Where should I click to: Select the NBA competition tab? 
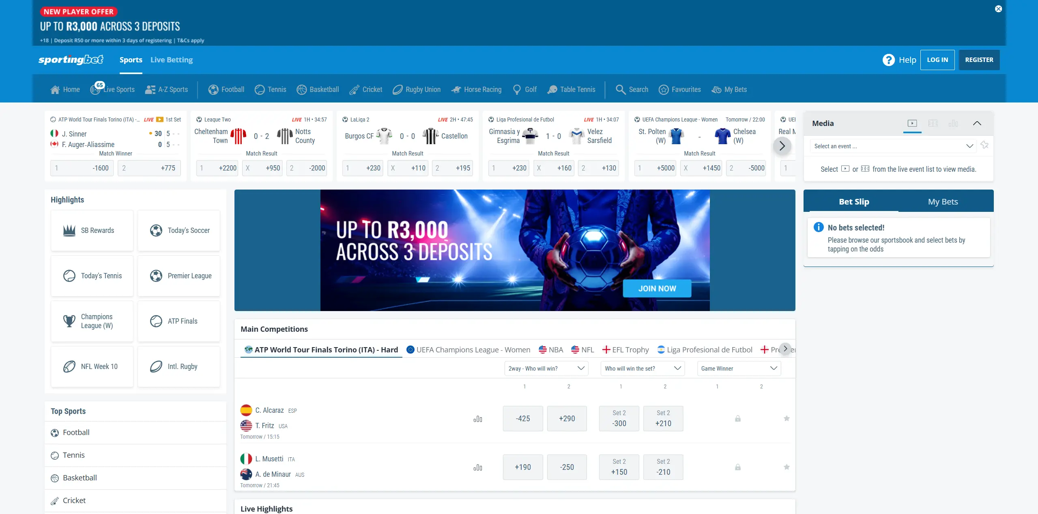551,350
